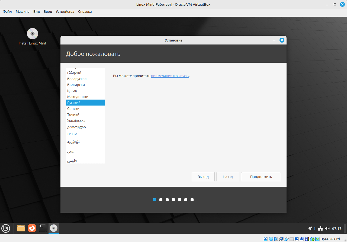
Task: Click the VirtualBox shared folders status icon
Action: (292, 239)
